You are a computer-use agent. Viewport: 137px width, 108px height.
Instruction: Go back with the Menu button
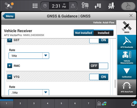tap(9, 16)
